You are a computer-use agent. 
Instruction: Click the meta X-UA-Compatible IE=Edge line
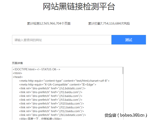coord(58,85)
